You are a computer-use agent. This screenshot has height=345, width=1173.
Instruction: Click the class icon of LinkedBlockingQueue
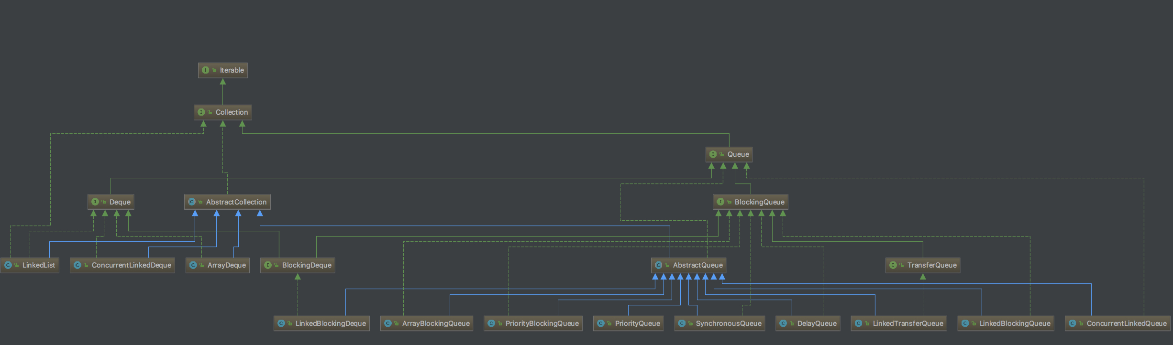pos(965,323)
